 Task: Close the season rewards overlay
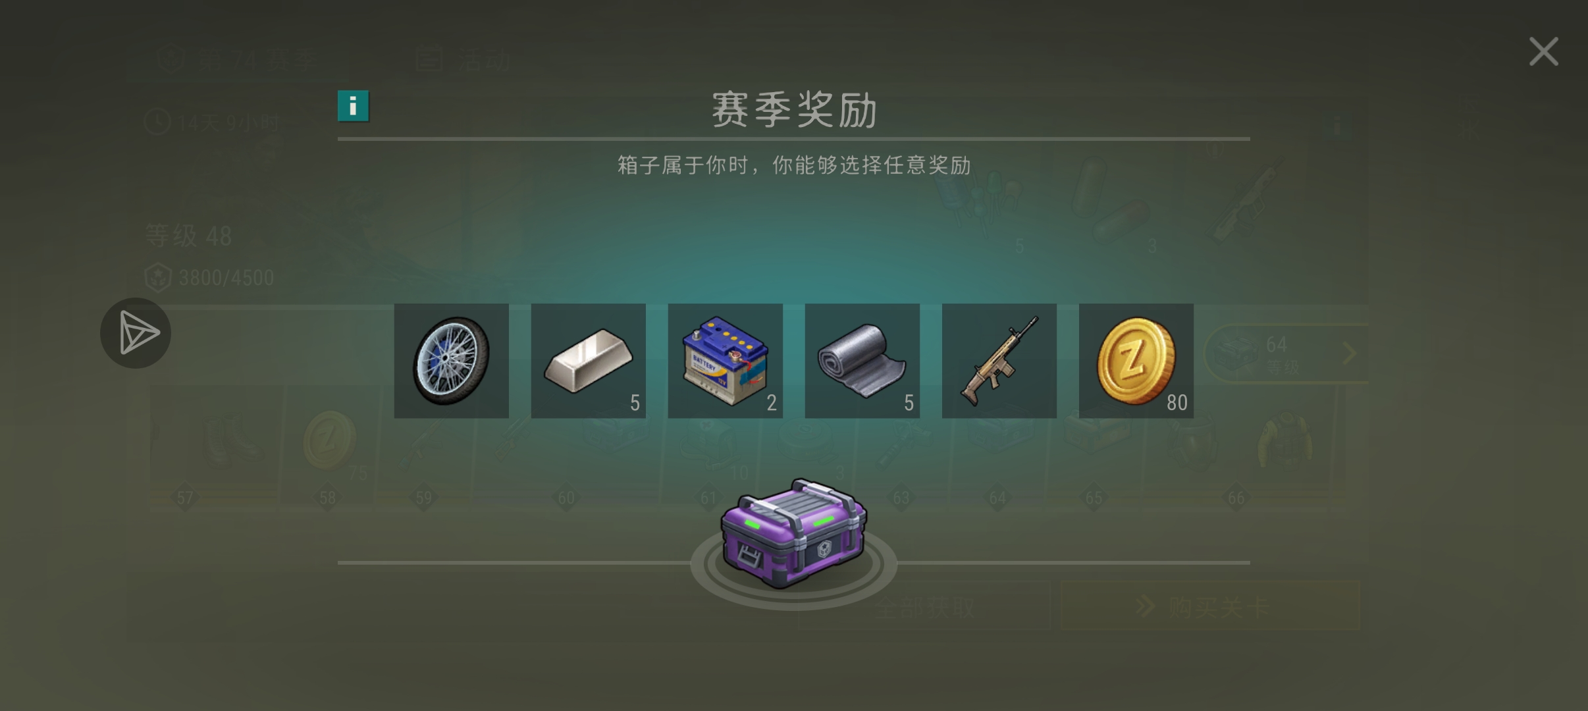[x=1543, y=51]
